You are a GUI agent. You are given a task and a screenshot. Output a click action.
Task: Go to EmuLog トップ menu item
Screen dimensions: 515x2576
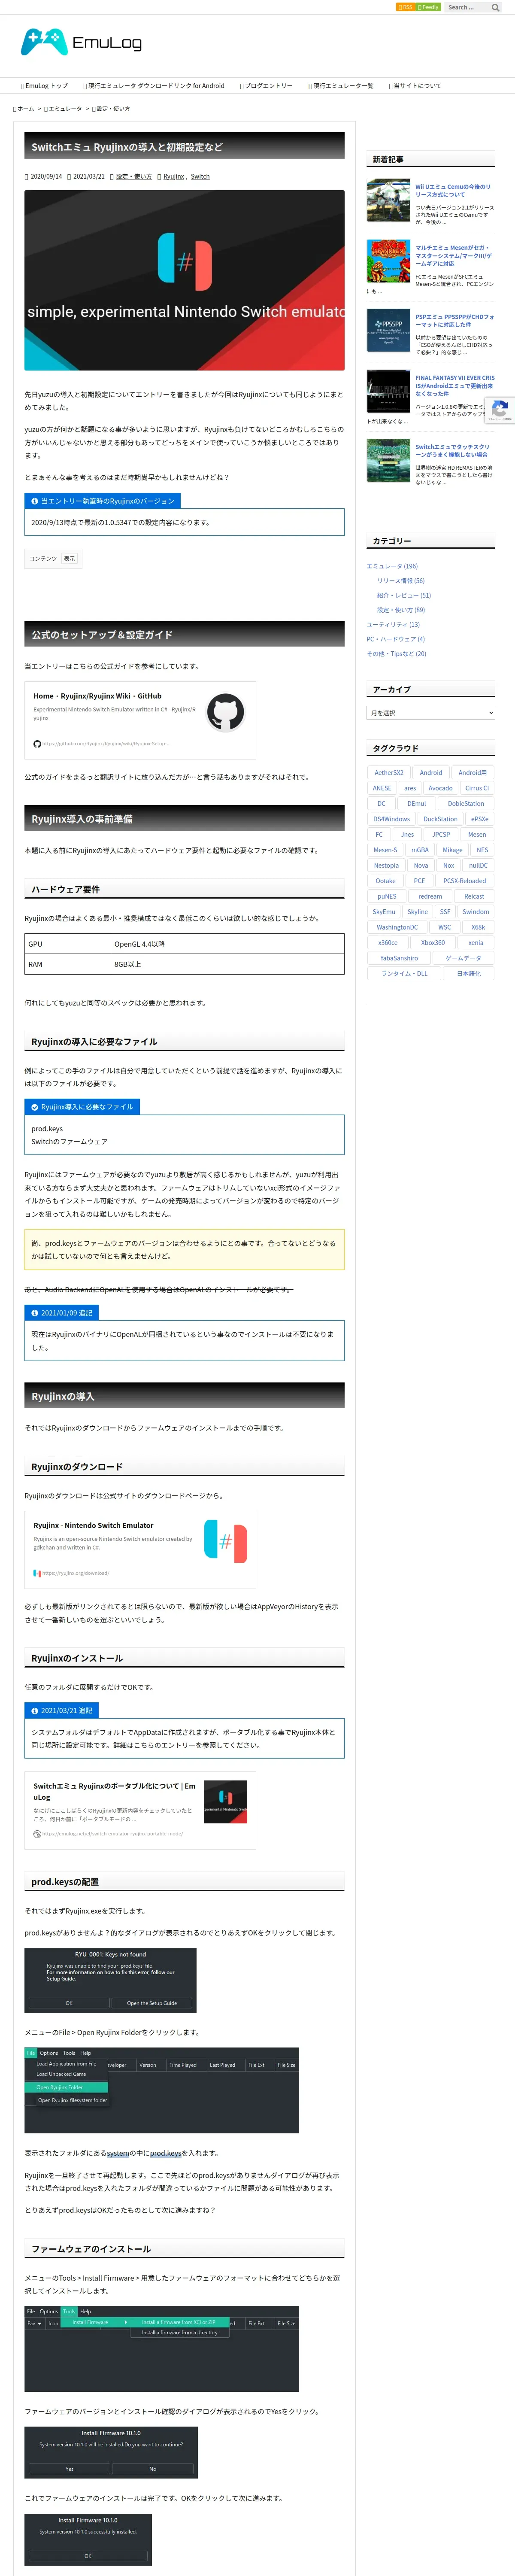click(44, 85)
